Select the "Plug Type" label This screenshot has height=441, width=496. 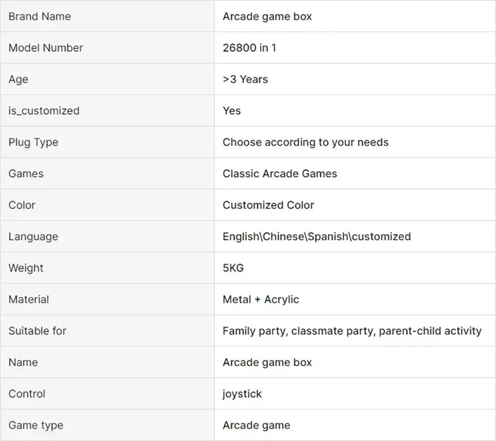[x=33, y=142]
